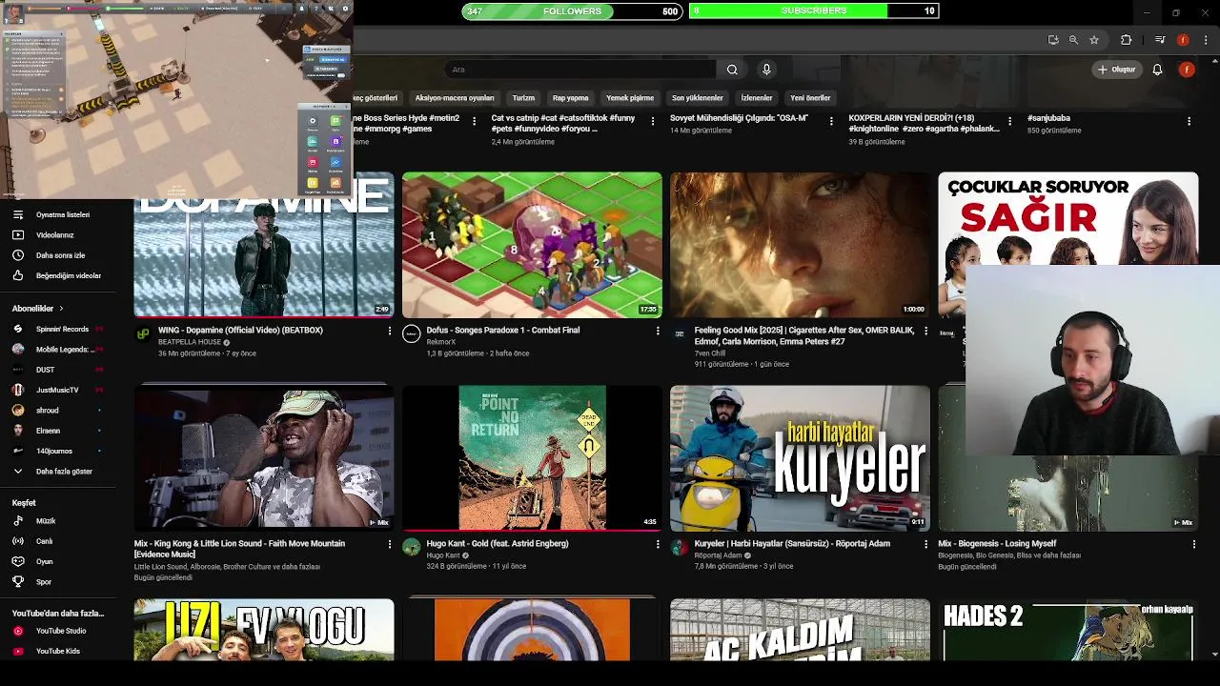The width and height of the screenshot is (1220, 686).
Task: Play Hugo Kant Point of No Return thumbnail
Action: (532, 458)
